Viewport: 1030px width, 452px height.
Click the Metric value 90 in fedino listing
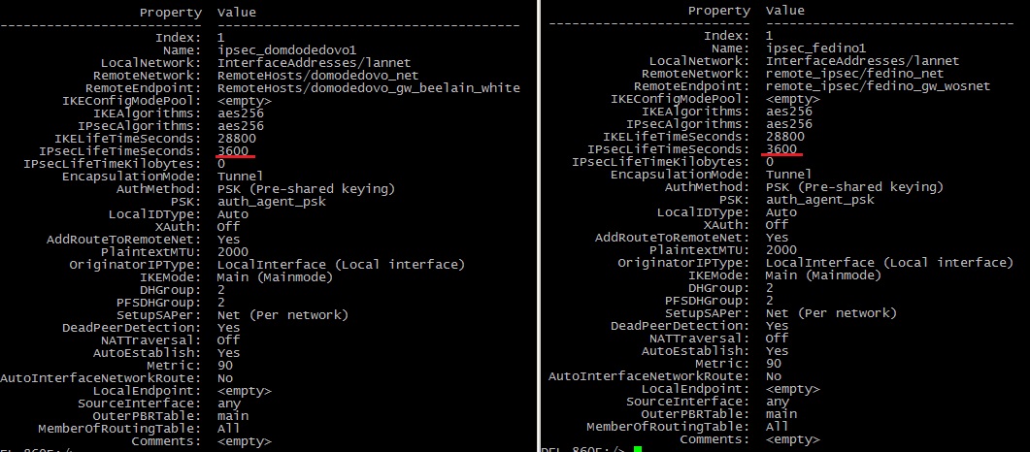click(774, 363)
